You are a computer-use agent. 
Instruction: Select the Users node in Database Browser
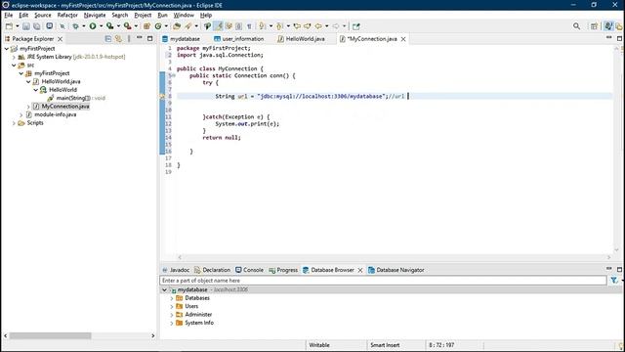pyautogui.click(x=191, y=306)
